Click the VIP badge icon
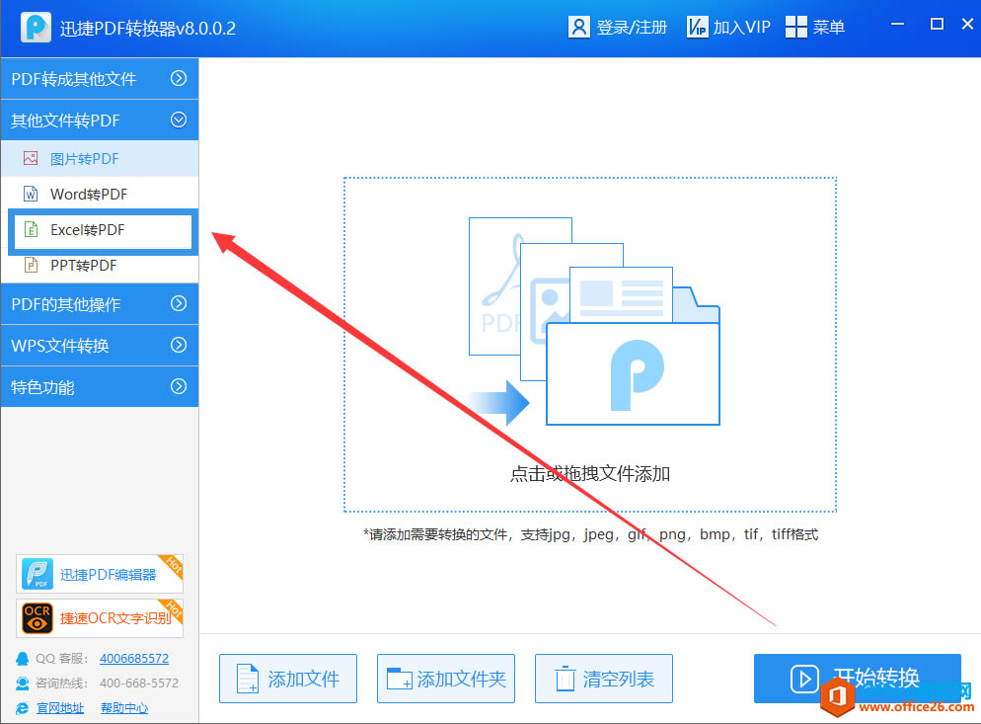The image size is (981, 724). (x=697, y=27)
